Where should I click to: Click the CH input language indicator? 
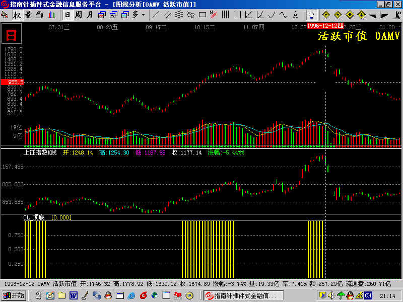pyautogui.click(x=368, y=295)
